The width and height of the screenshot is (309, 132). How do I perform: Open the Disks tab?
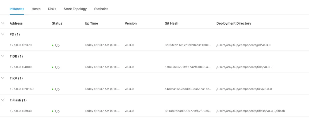pos(52,9)
